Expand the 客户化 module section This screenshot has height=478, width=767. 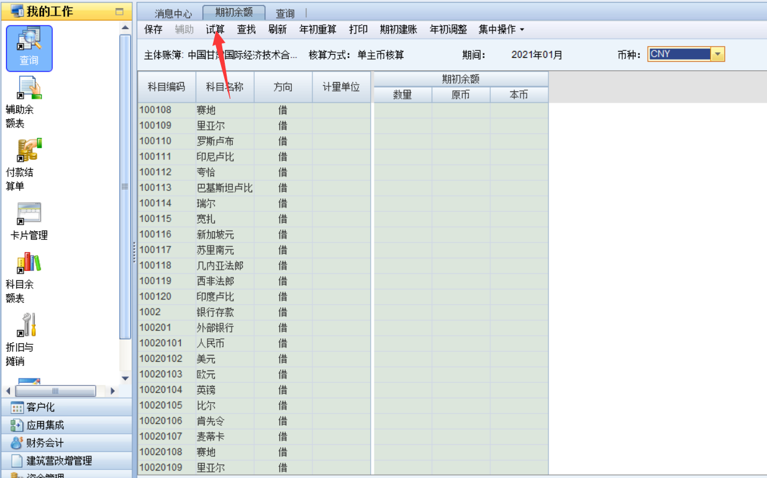pos(40,408)
